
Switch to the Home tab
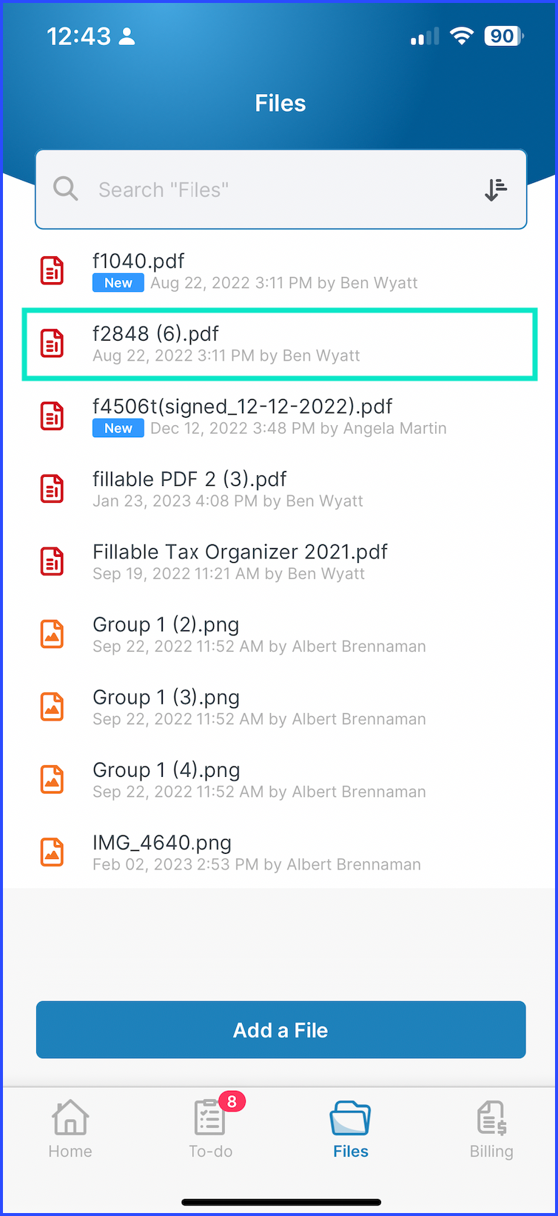point(70,1129)
